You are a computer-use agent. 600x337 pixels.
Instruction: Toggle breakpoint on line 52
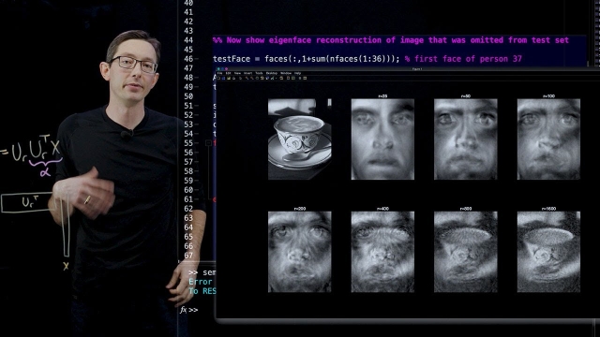point(196,115)
